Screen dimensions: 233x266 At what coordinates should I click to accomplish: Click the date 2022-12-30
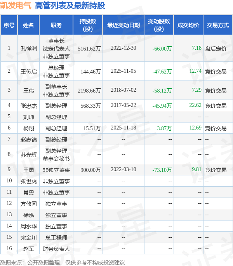tap(123, 48)
